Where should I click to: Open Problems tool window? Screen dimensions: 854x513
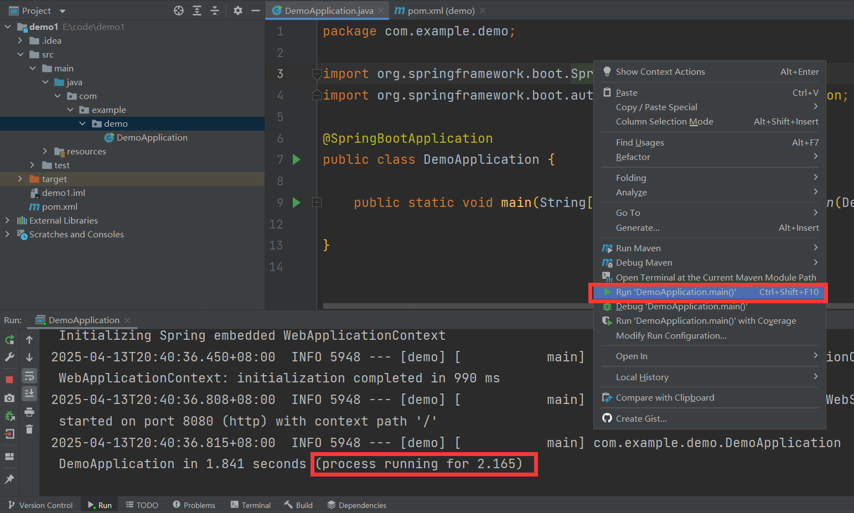[x=194, y=505]
